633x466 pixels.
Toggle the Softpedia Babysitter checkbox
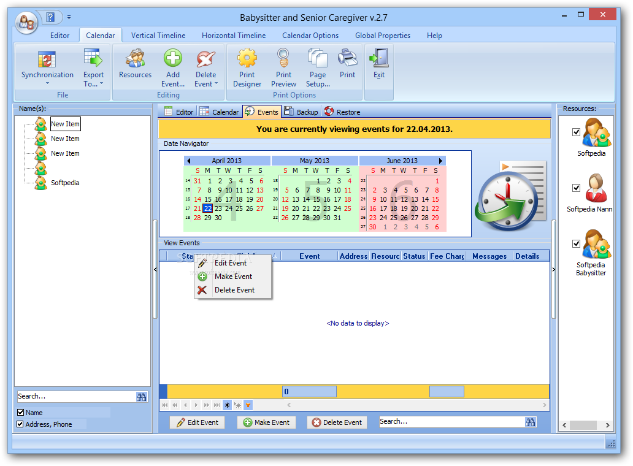[576, 243]
